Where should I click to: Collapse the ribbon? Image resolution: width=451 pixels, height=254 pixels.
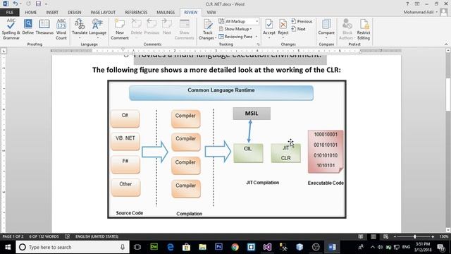click(x=446, y=44)
